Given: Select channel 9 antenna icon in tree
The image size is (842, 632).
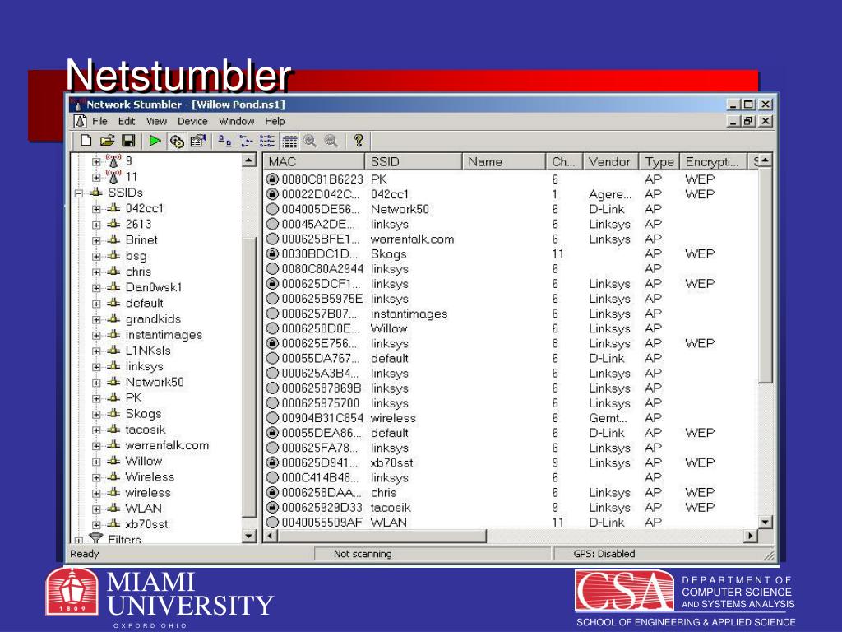Looking at the screenshot, I should point(113,160).
